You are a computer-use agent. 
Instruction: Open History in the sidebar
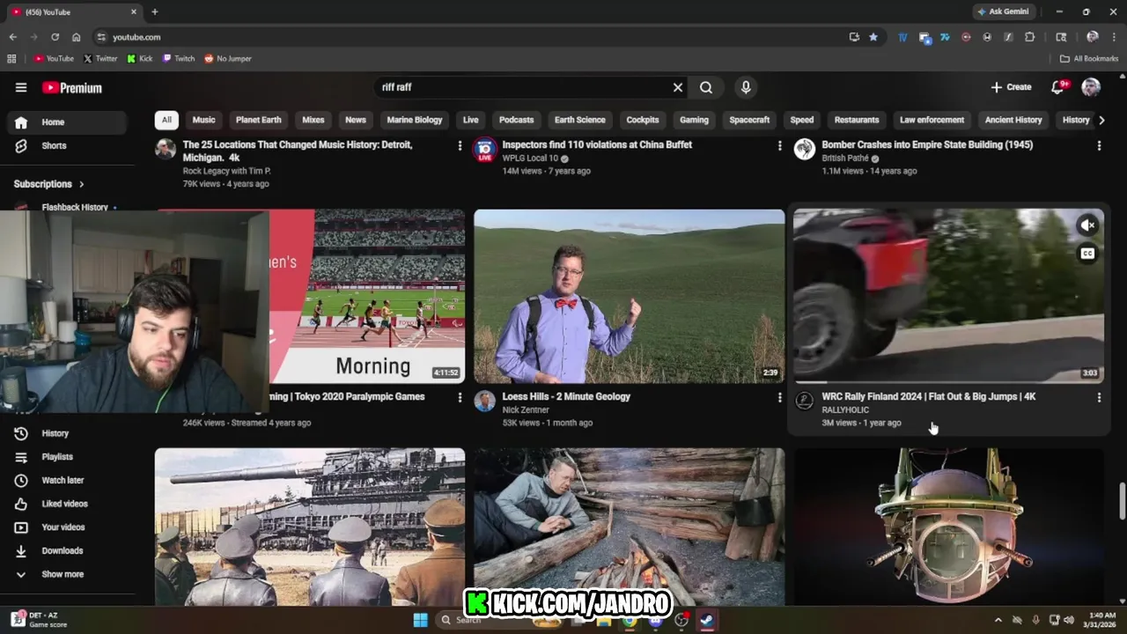coord(69,433)
